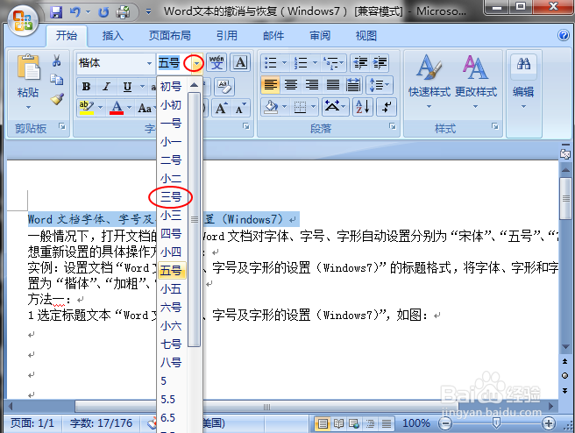Show or hide paragraph marks

pos(387,107)
